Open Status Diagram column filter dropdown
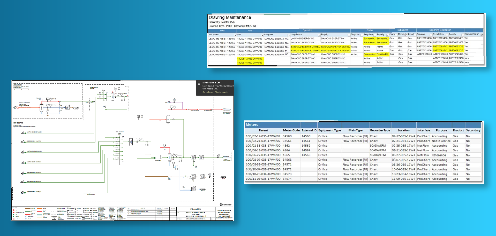Viewport: 496px width, 236px height. point(362,35)
